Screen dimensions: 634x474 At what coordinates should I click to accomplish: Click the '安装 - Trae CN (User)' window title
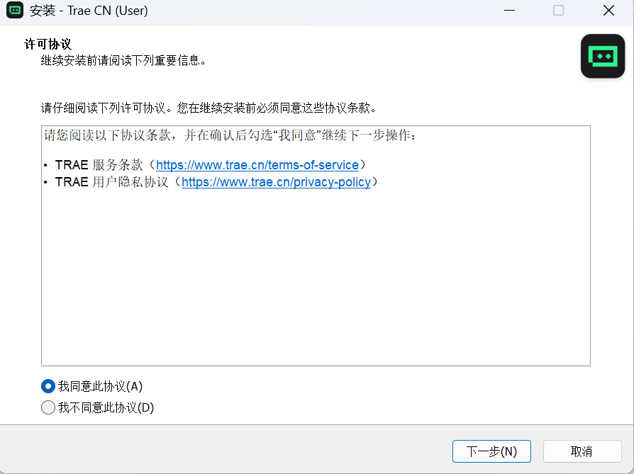point(89,11)
